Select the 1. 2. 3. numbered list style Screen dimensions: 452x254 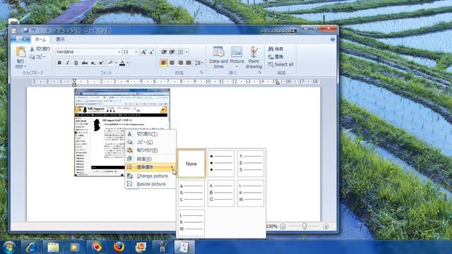tap(251, 163)
